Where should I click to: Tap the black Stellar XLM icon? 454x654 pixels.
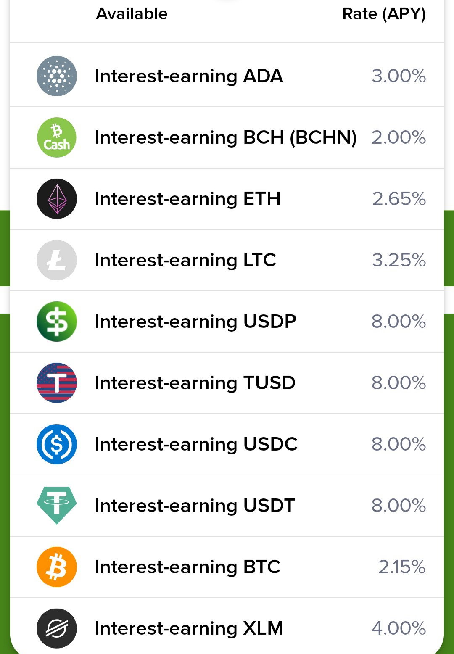click(57, 628)
